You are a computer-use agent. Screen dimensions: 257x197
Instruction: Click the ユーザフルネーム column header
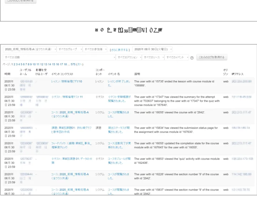pos(25,72)
